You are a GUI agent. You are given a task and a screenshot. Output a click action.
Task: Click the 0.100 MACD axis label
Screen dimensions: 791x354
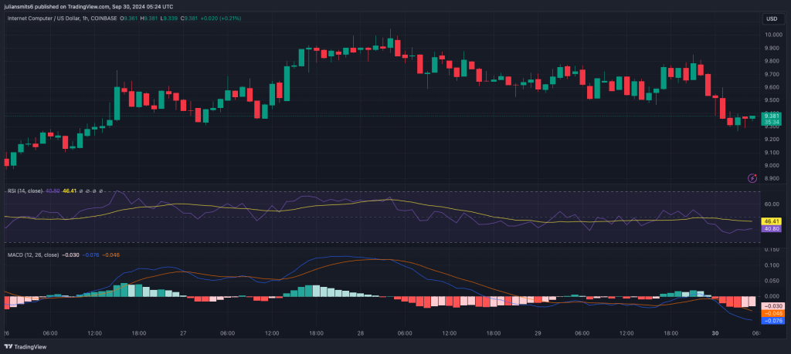pos(772,265)
